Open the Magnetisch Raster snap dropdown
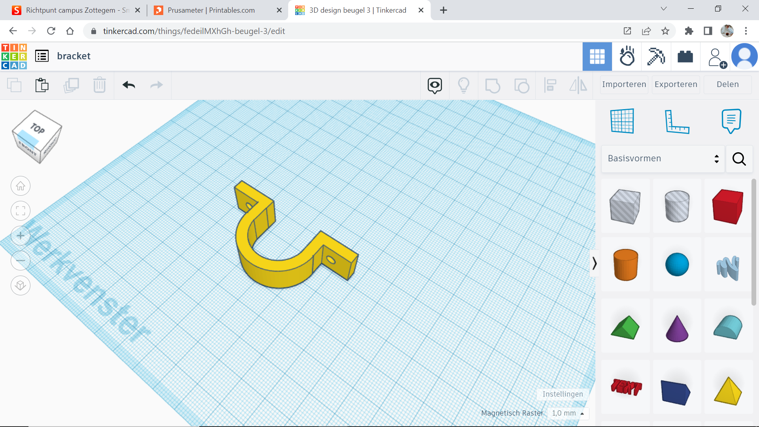The image size is (759, 427). pyautogui.click(x=568, y=413)
